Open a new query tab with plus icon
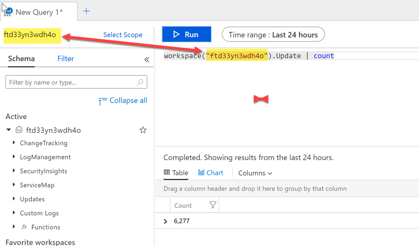 tap(86, 11)
